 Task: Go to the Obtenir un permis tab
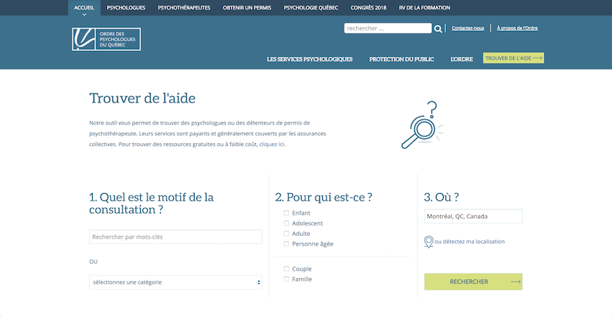pos(248,7)
